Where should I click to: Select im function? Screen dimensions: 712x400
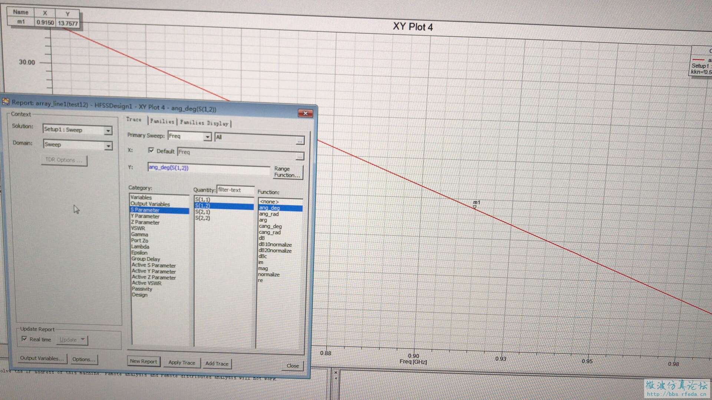[261, 262]
